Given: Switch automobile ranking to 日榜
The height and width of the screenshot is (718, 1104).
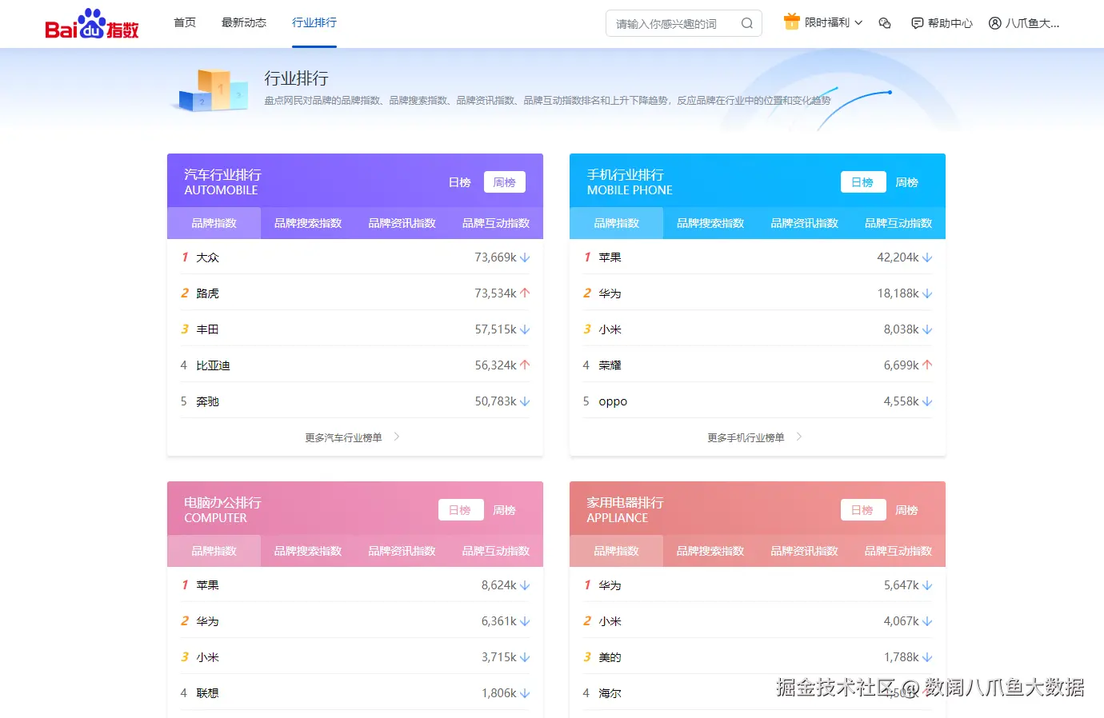Looking at the screenshot, I should click(459, 182).
